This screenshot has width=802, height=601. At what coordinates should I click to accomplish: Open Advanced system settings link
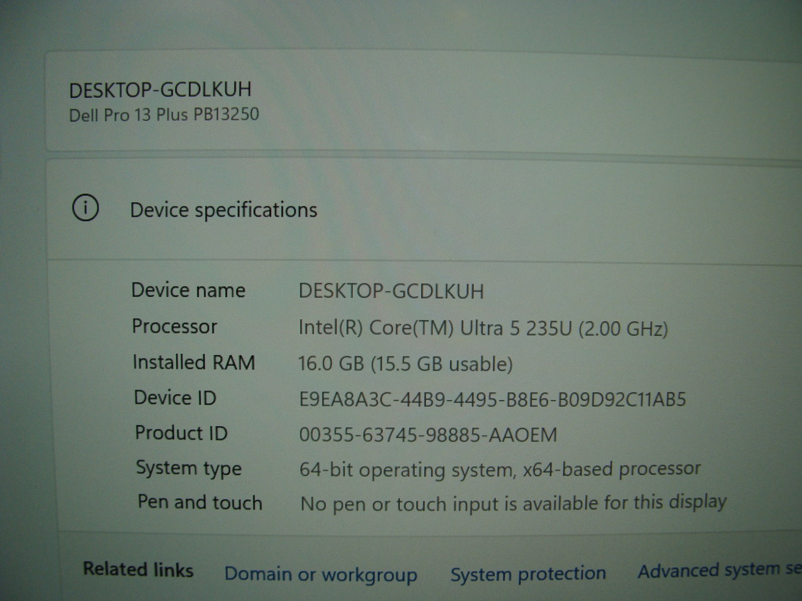720,570
